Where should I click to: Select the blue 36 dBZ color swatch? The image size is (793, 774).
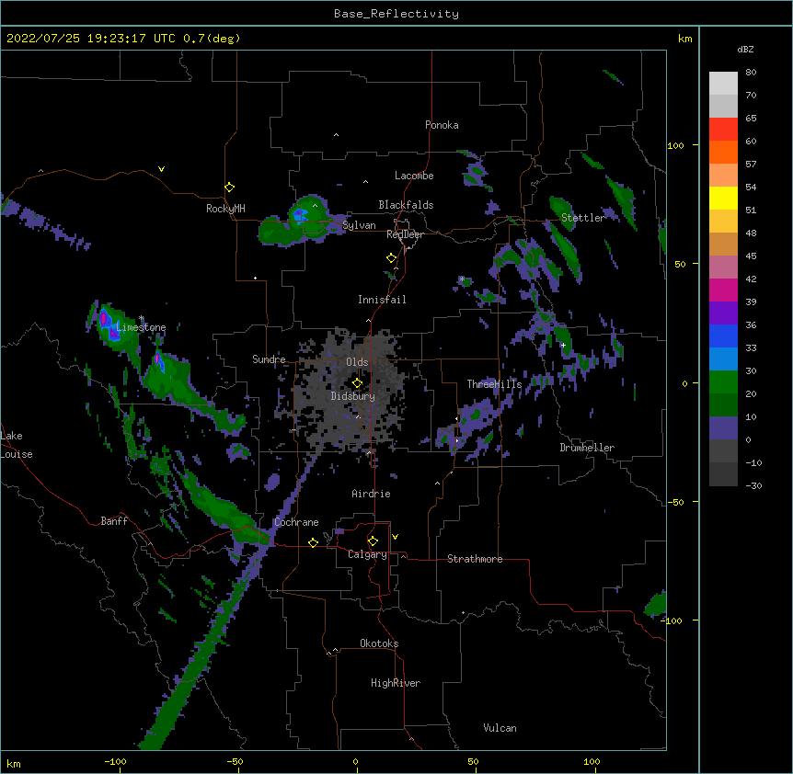pyautogui.click(x=723, y=336)
